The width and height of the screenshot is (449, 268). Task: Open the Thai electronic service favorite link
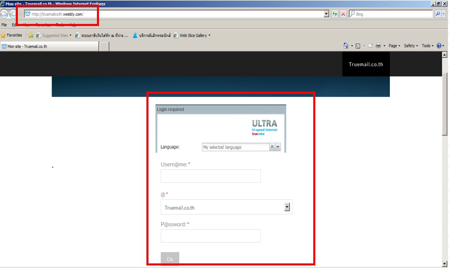pos(152,36)
